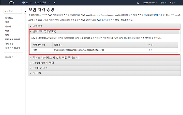Expand the X.509 인증서 section

(x=104, y=68)
